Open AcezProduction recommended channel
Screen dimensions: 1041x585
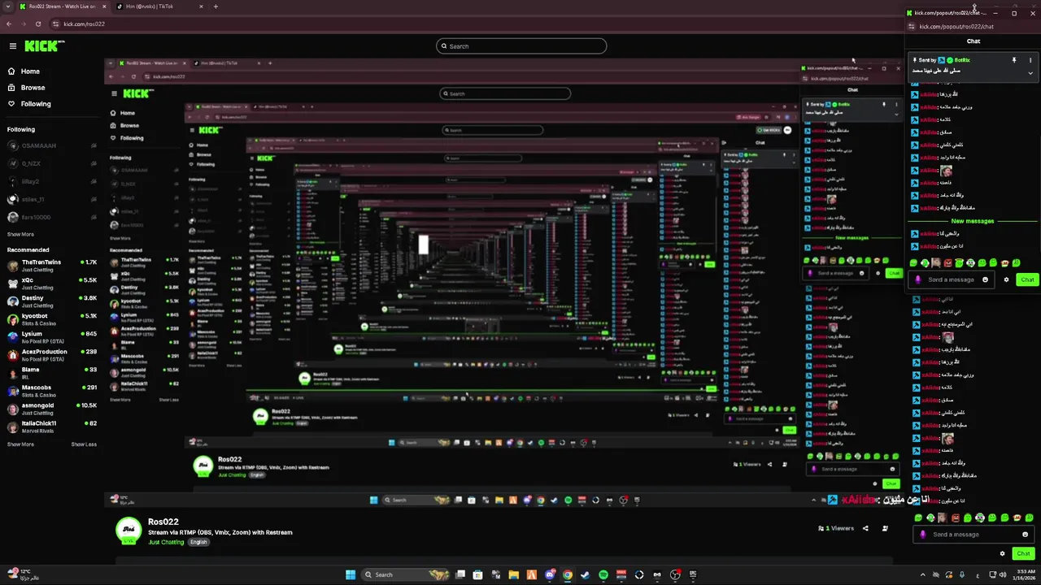[x=52, y=355]
